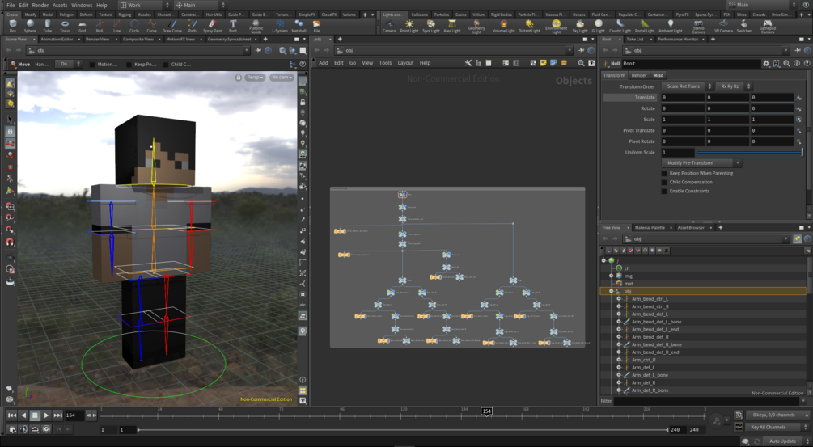Add a Portal Light from the shelf
This screenshot has height=447, width=813.
point(645,26)
